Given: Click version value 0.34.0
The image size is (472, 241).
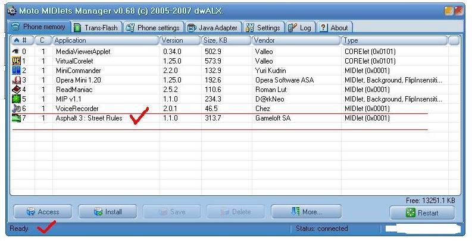Looking at the screenshot, I should pos(172,52).
